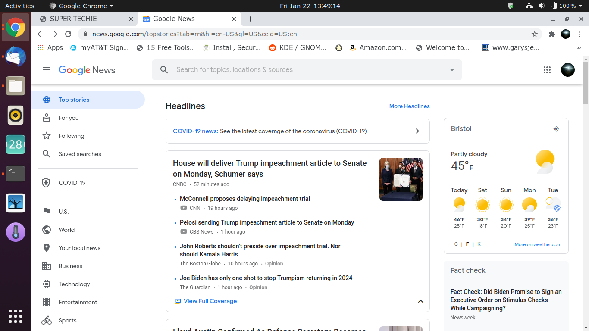This screenshot has width=589, height=331.
Task: Open the Google account avatar in News
Action: [x=568, y=70]
